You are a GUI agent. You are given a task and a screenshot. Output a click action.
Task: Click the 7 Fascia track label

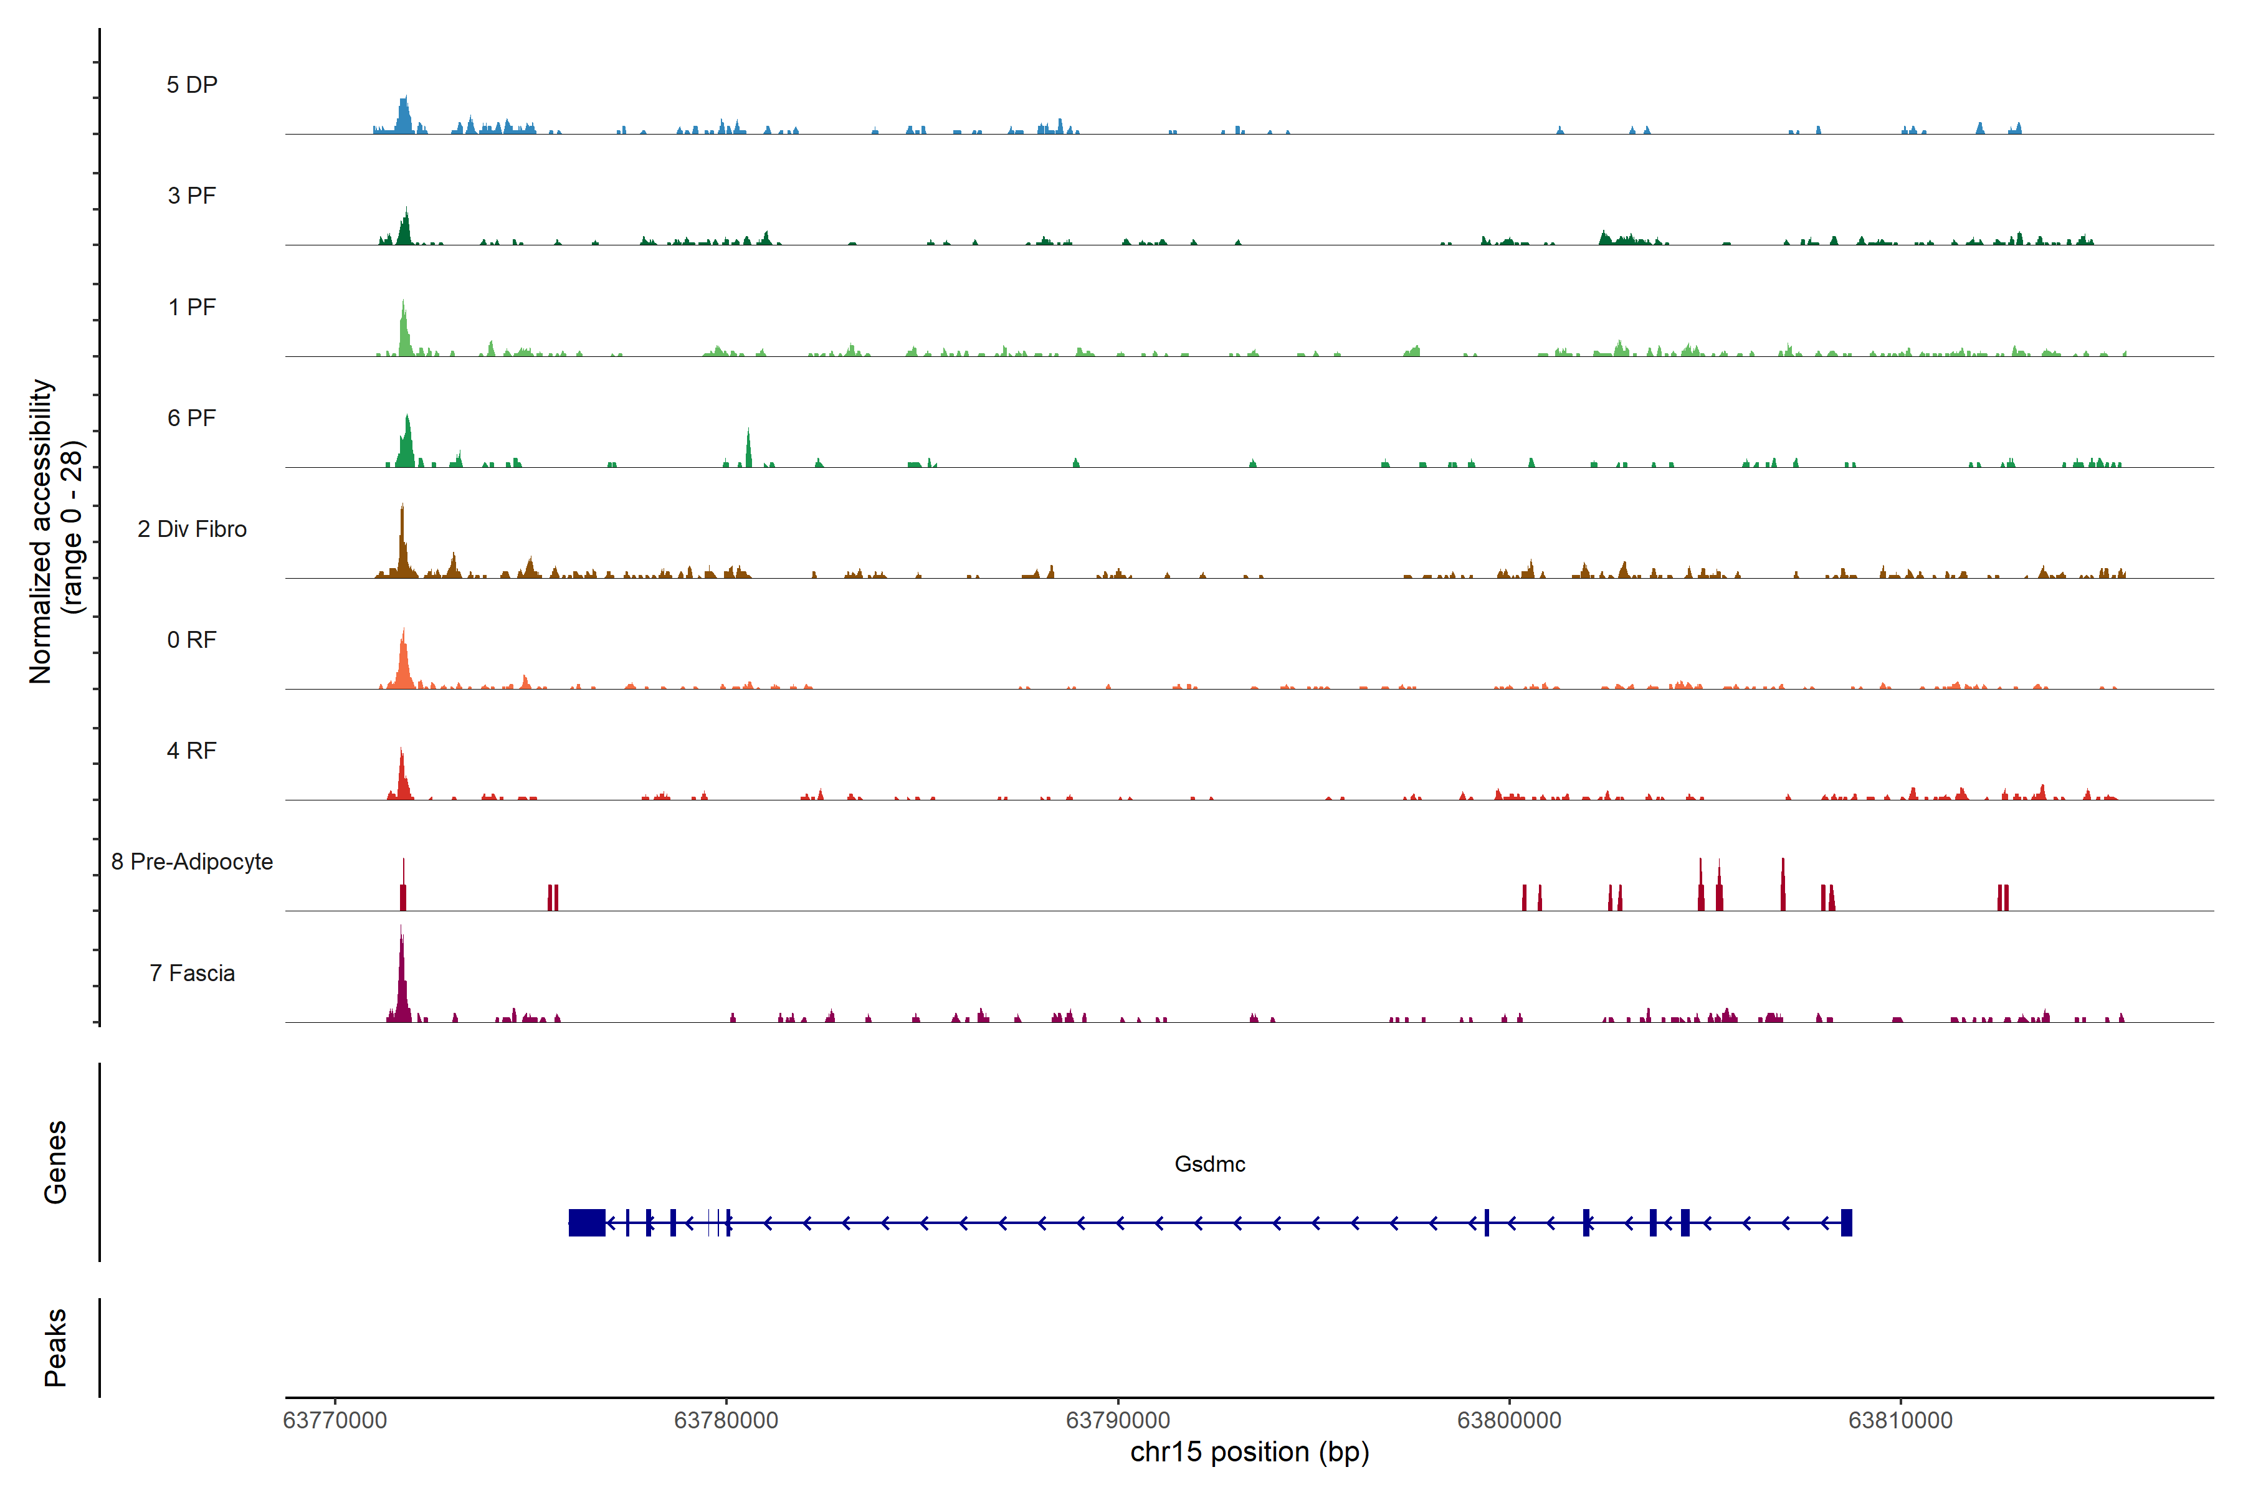tap(192, 972)
